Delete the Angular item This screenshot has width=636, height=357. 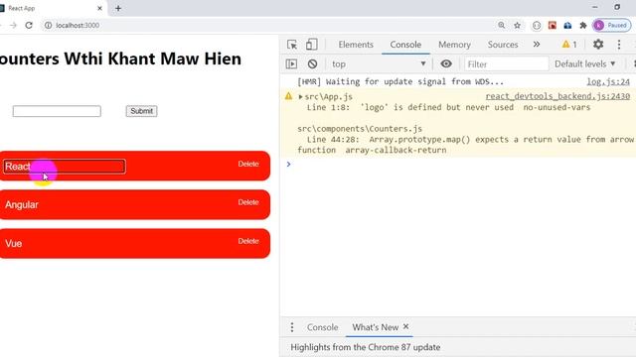(x=248, y=202)
